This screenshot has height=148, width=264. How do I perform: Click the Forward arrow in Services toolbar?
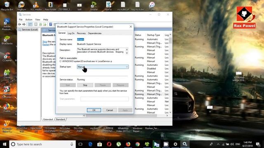[24, 25]
